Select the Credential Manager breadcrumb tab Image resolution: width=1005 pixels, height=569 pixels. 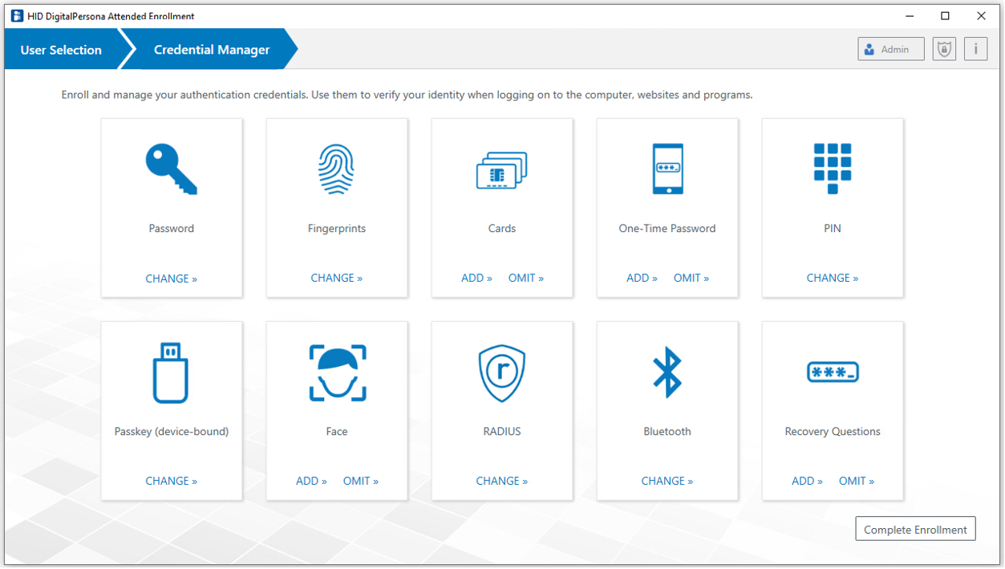coord(212,50)
